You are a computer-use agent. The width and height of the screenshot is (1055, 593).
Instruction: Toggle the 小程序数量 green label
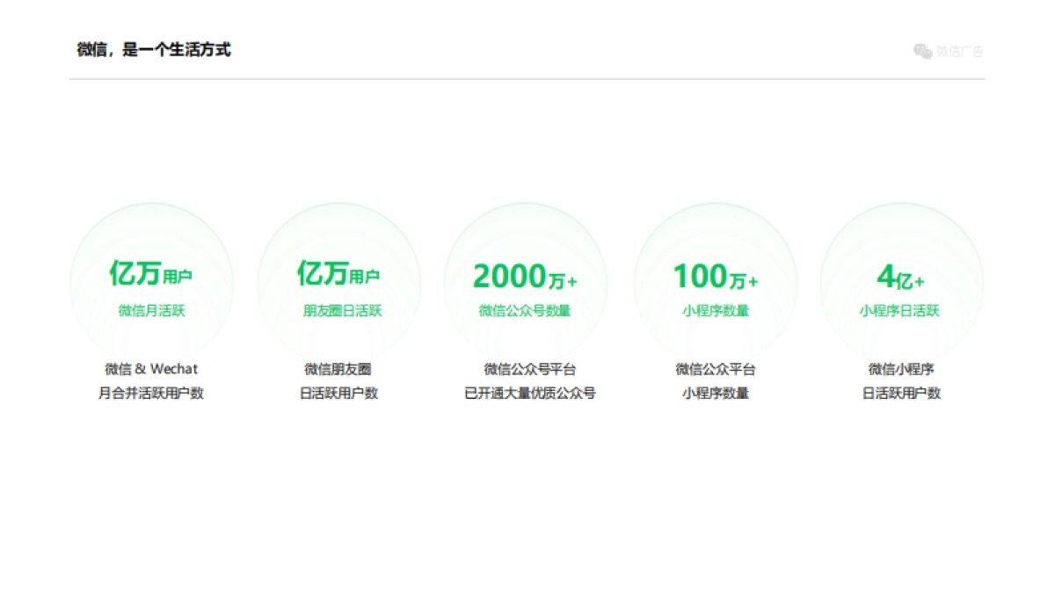click(x=714, y=310)
